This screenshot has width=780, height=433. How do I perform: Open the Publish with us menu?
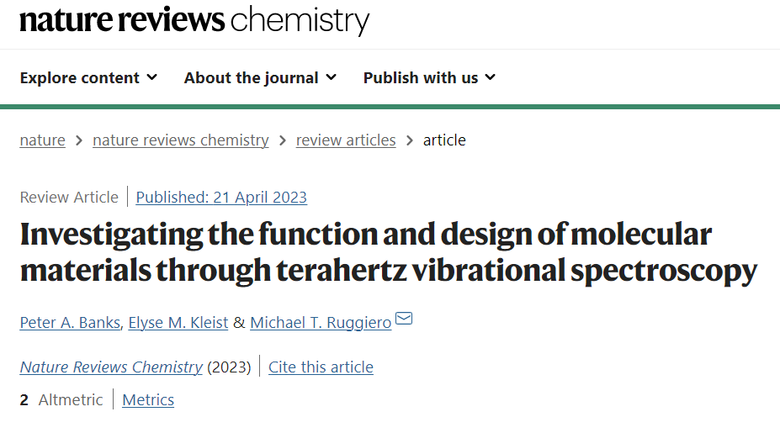coord(429,78)
